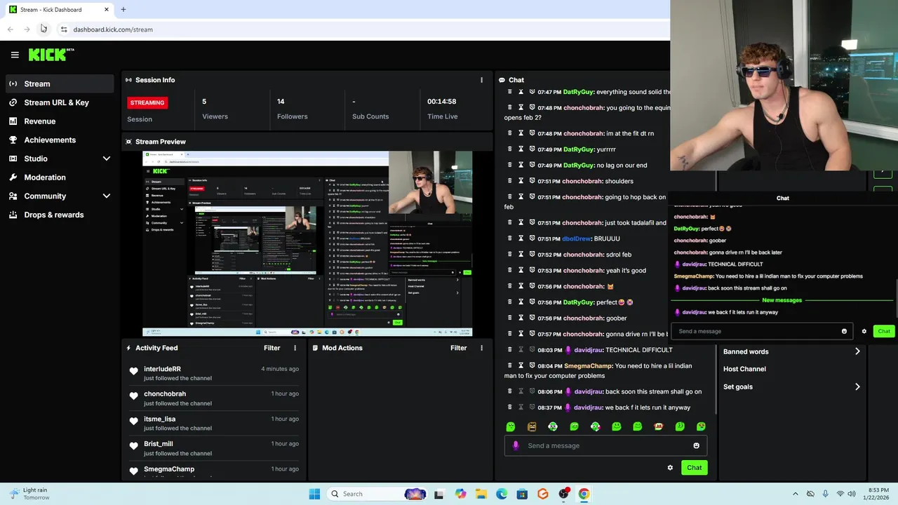Click hourglass timeout icon on DatRyGuy 'yurrrrr' message

(x=521, y=149)
